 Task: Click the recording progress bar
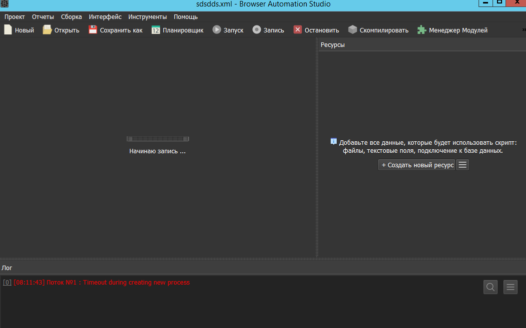(x=157, y=139)
